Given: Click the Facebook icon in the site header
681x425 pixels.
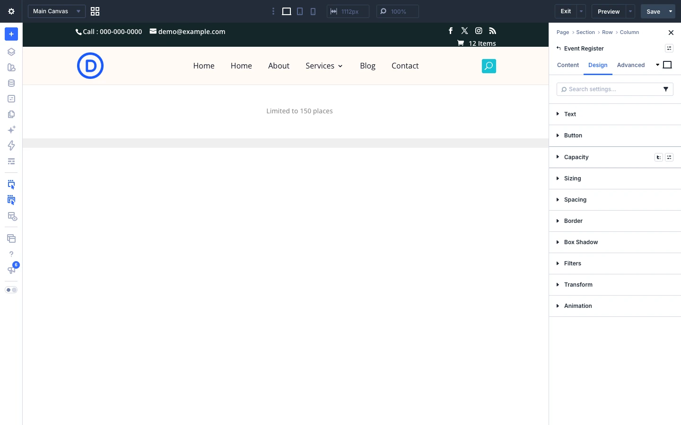Looking at the screenshot, I should pyautogui.click(x=451, y=31).
